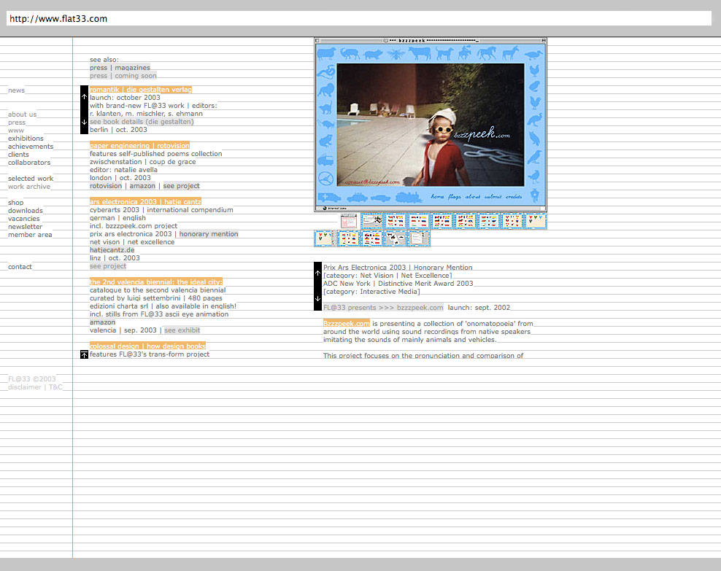The height and width of the screenshot is (571, 721).
Task: Open 'selected work' in sidebar
Action: (x=31, y=178)
